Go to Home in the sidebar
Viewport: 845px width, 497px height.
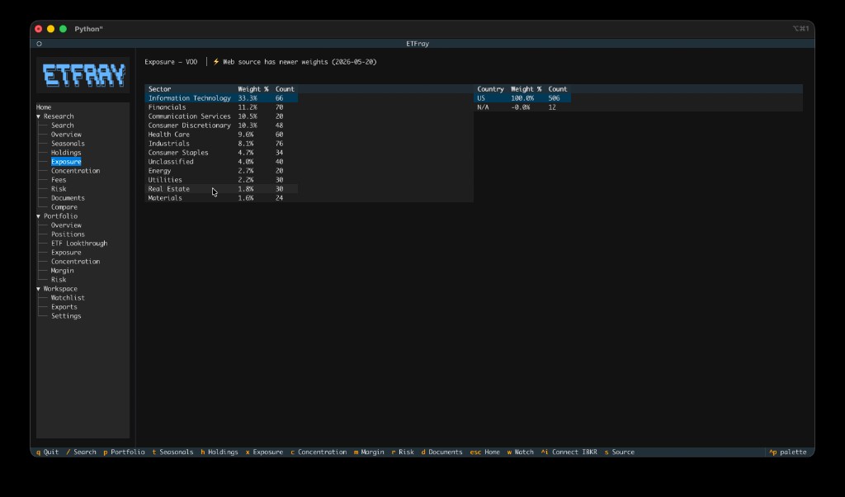coord(44,107)
